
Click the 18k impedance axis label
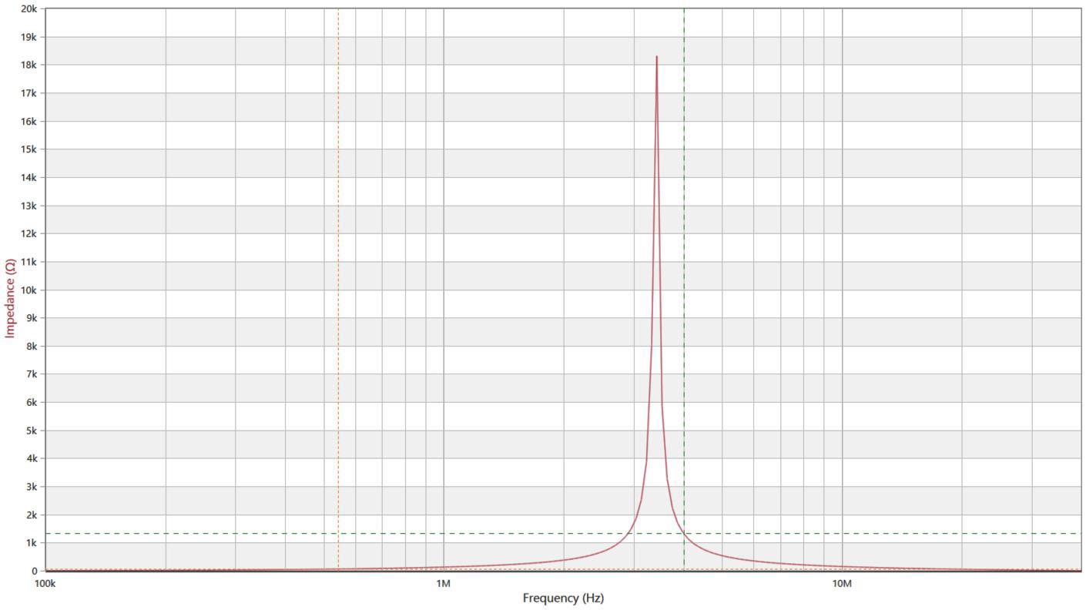(x=29, y=65)
